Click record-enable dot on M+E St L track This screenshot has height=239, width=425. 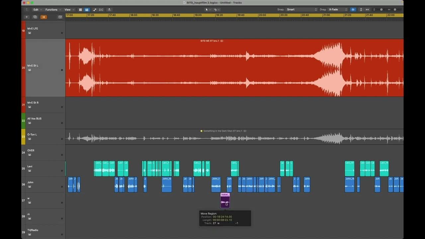coord(62,70)
